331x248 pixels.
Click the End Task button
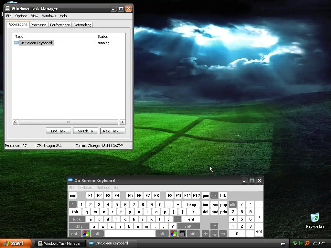pos(58,131)
